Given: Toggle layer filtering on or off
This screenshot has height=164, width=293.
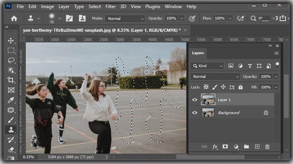Looking at the screenshot, I should tap(277, 65).
